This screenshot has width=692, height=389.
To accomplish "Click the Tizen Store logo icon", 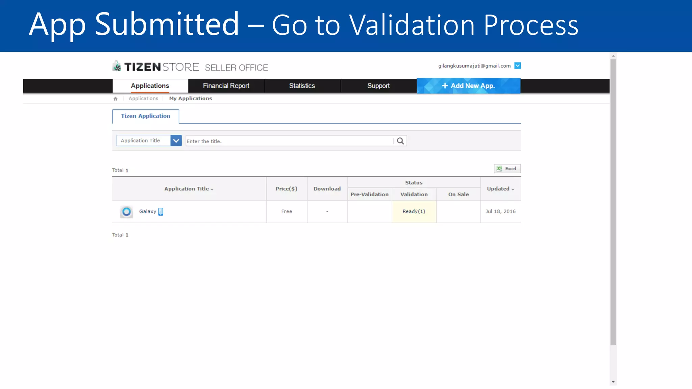I will [117, 66].
